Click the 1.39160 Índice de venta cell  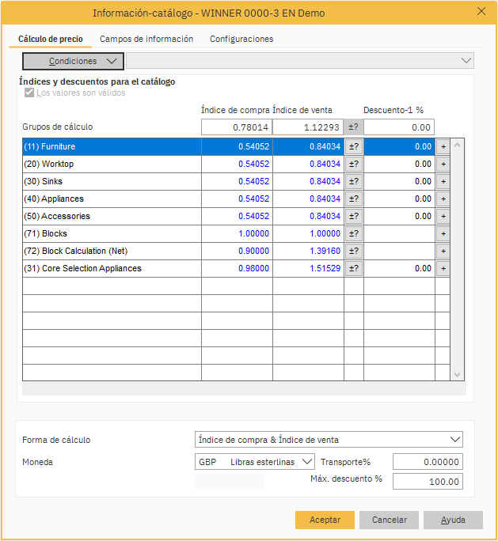(308, 252)
